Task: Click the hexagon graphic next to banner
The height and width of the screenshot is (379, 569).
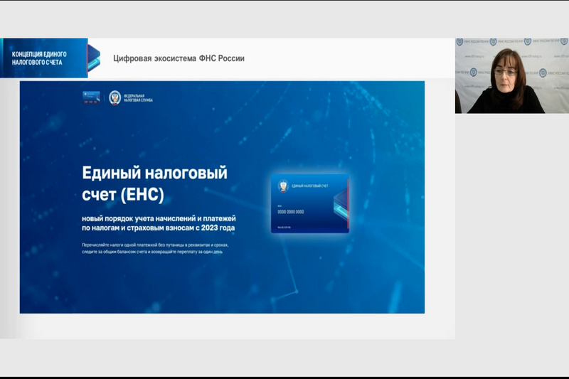Action: click(94, 58)
